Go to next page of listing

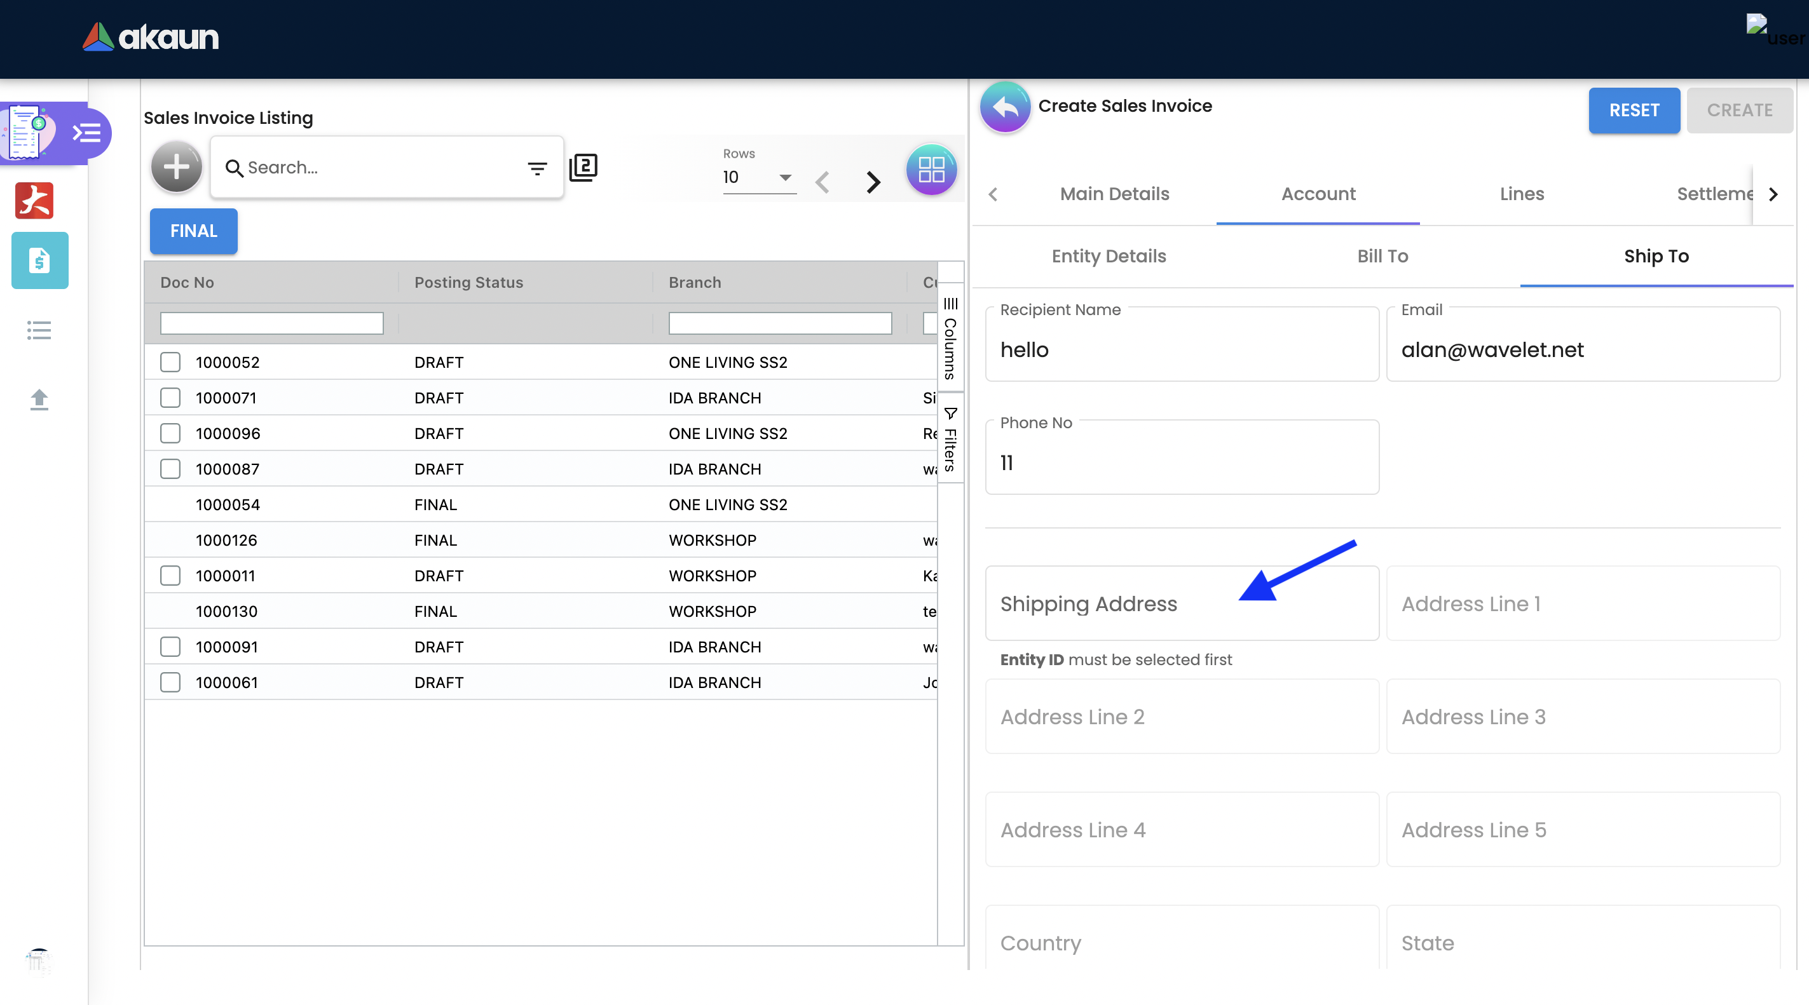click(x=873, y=182)
